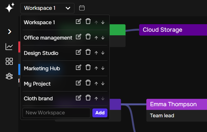Edit the Workspace 1 name
This screenshot has height=132, width=207.
[78, 22]
